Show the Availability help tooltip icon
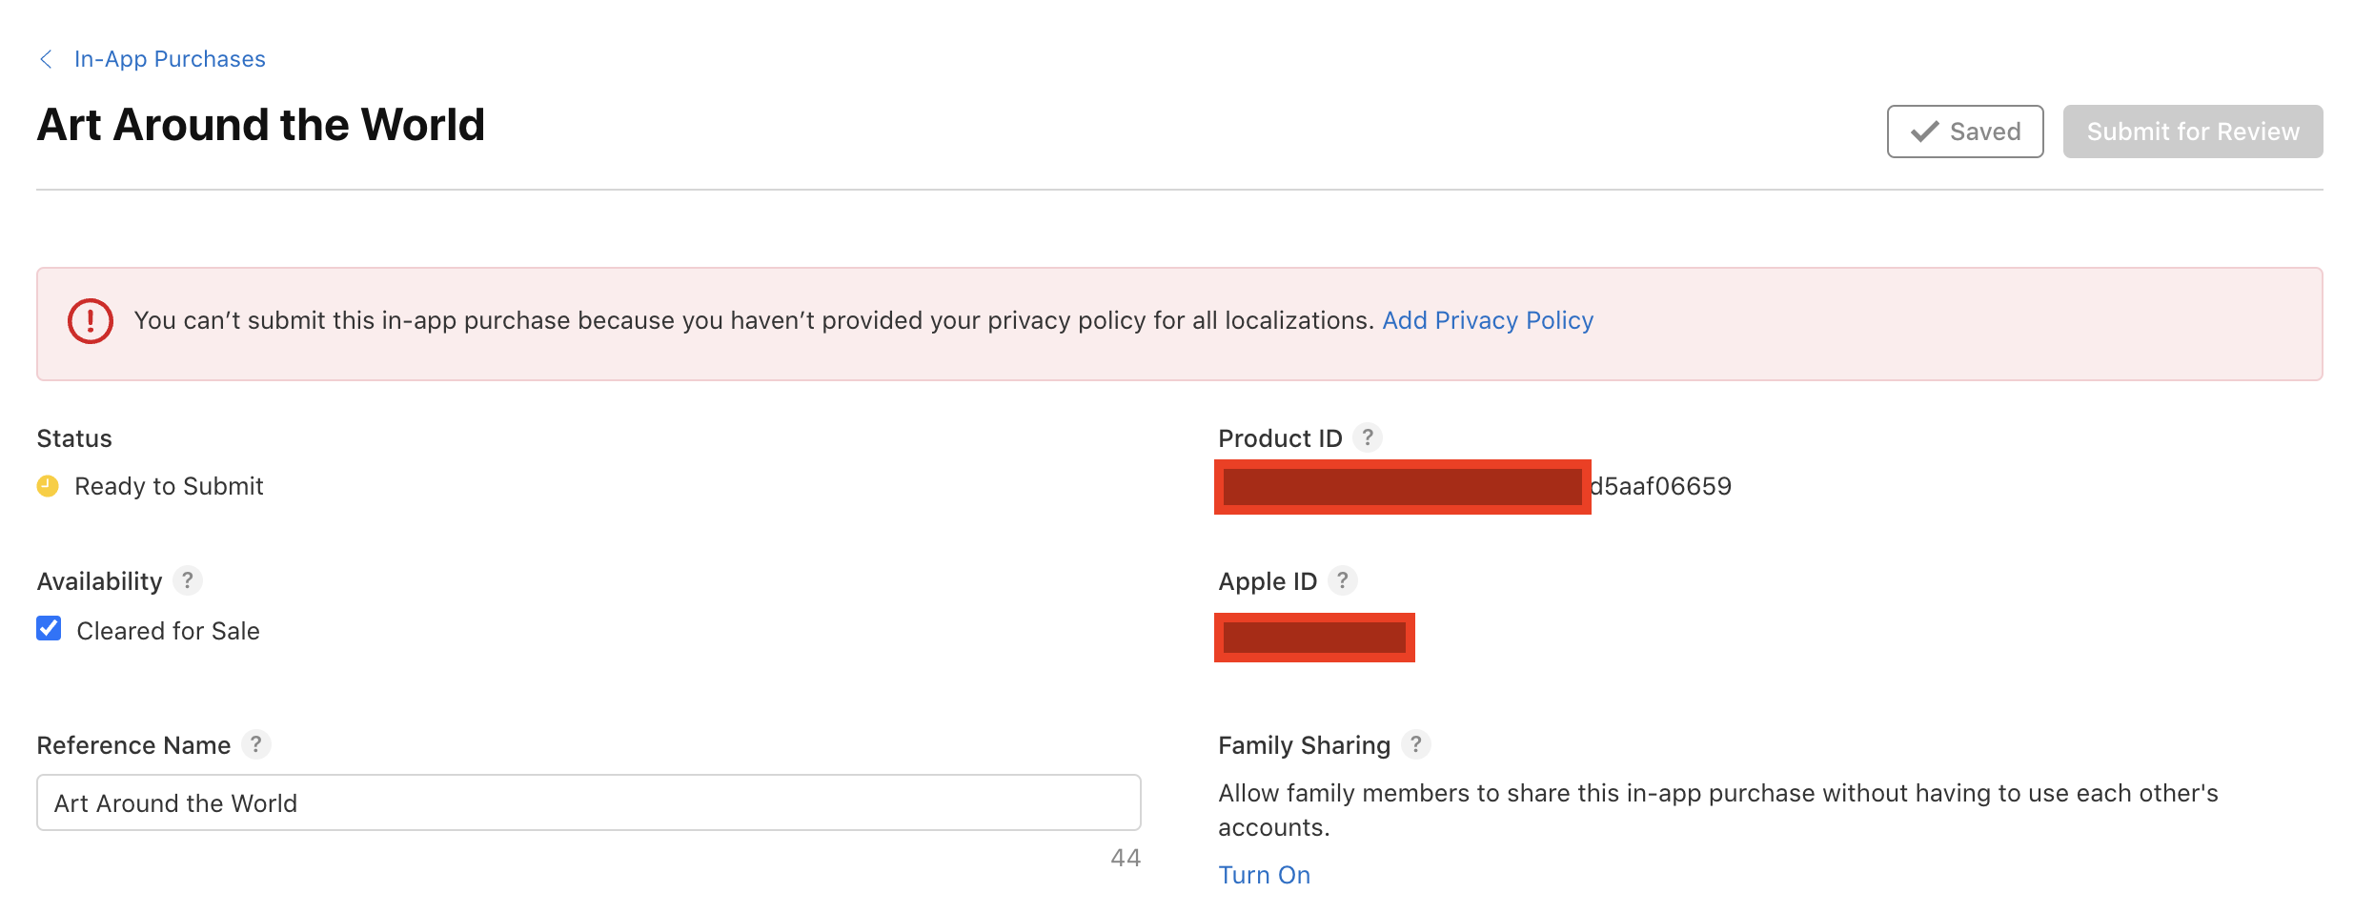The image size is (2354, 913). click(x=188, y=580)
